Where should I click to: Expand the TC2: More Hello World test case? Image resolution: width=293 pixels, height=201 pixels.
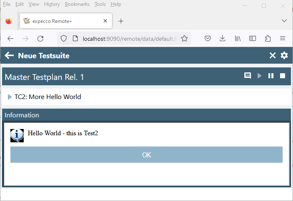coord(10,97)
